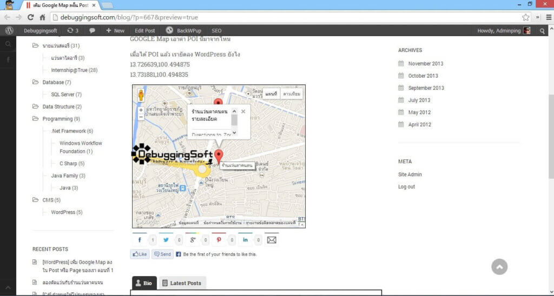The image size is (554, 296).
Task: Click the admin bar search magnifier
Action: tap(542, 31)
